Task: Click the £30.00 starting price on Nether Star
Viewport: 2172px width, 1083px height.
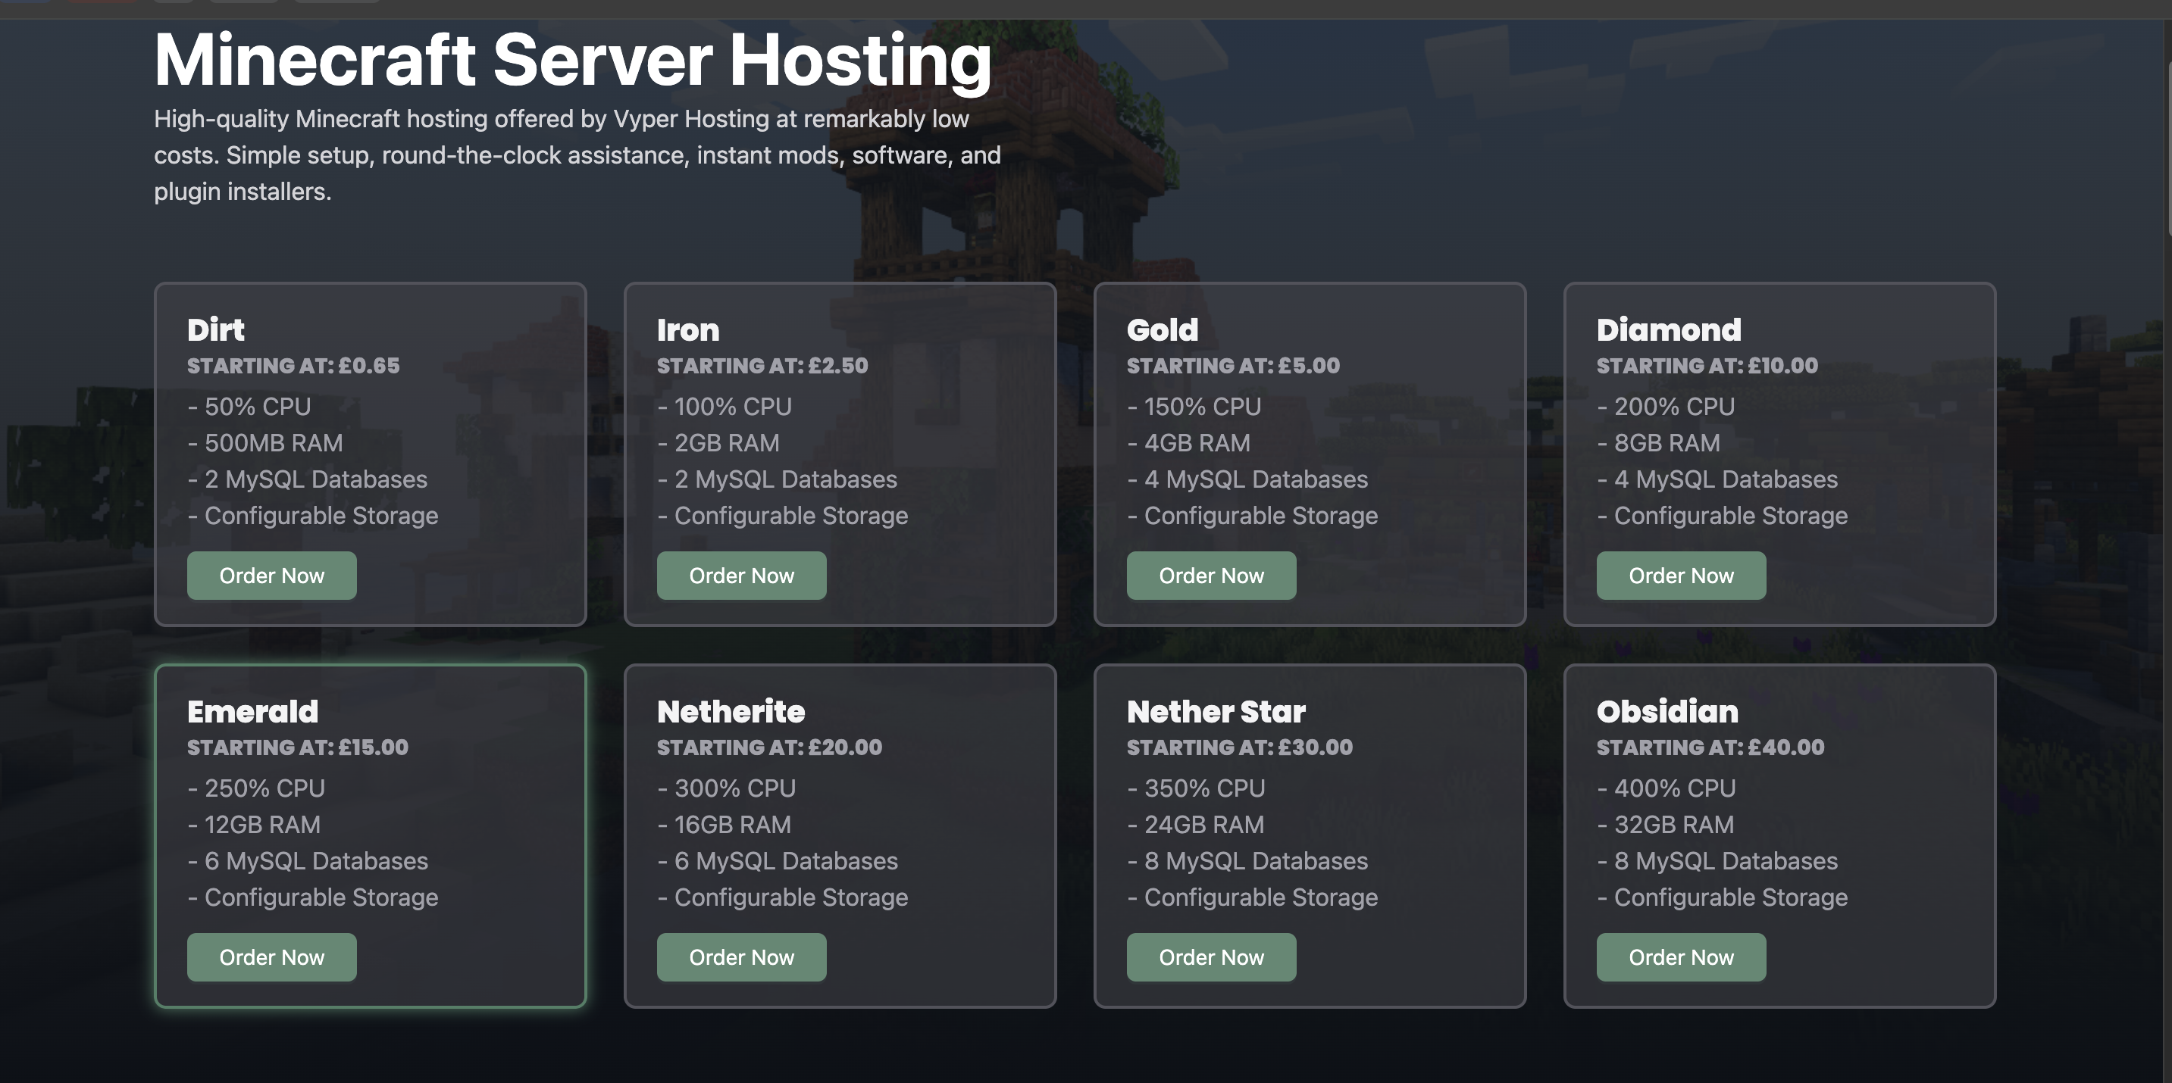Action: (x=1239, y=747)
